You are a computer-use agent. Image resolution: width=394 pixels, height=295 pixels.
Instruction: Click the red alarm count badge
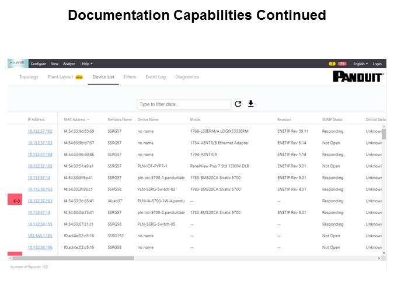point(342,64)
